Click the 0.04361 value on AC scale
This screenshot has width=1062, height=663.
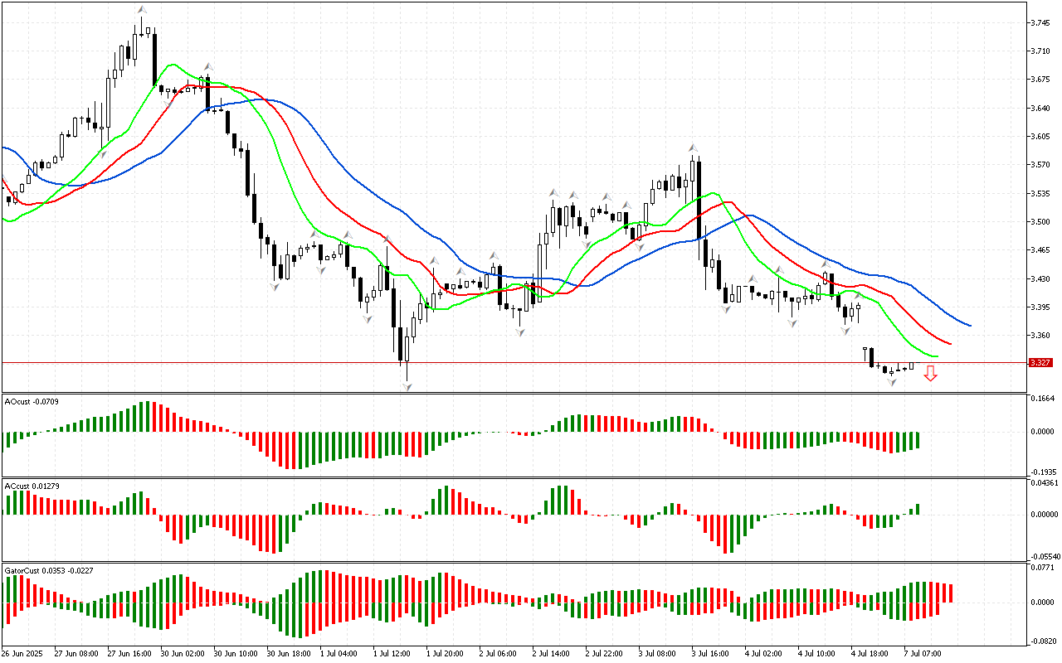pyautogui.click(x=1042, y=483)
